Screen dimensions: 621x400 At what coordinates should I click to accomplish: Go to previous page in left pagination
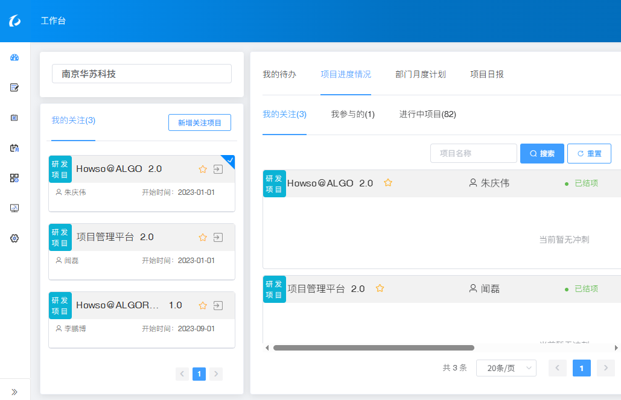(x=182, y=374)
